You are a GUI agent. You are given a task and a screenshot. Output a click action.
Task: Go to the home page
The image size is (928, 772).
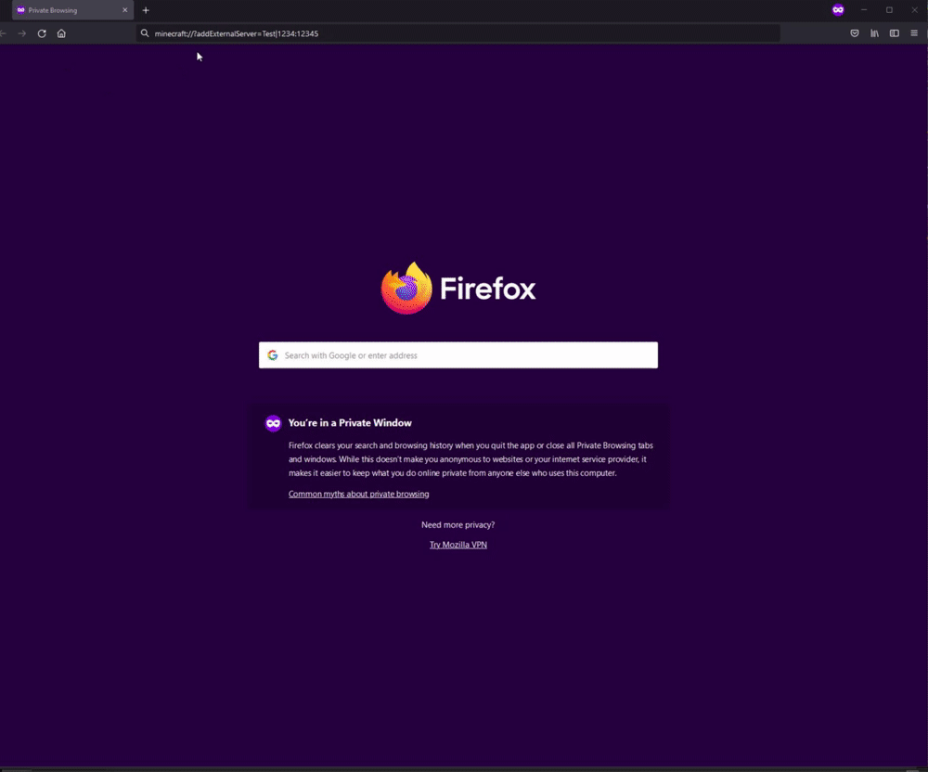[61, 33]
